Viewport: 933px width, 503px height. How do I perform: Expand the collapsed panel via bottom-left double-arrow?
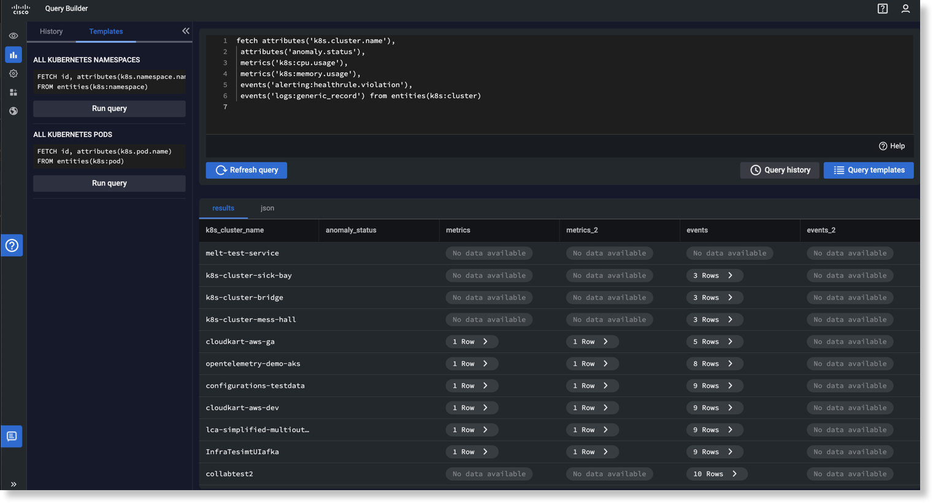pos(13,483)
